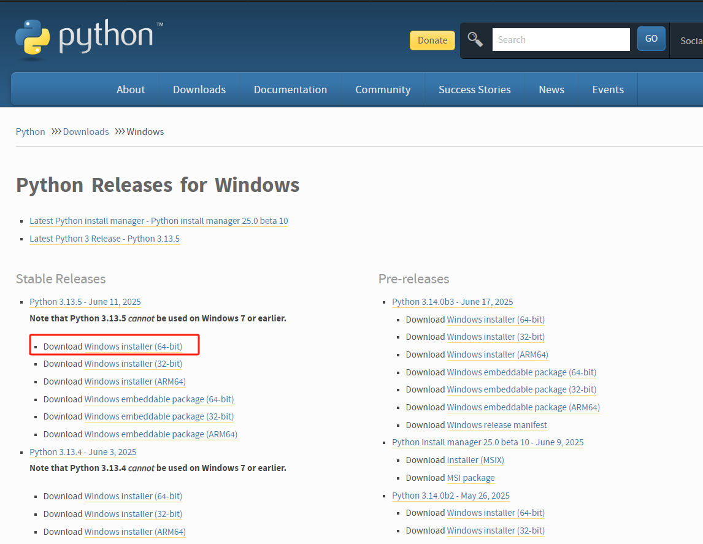Click the GO search button

(x=651, y=39)
